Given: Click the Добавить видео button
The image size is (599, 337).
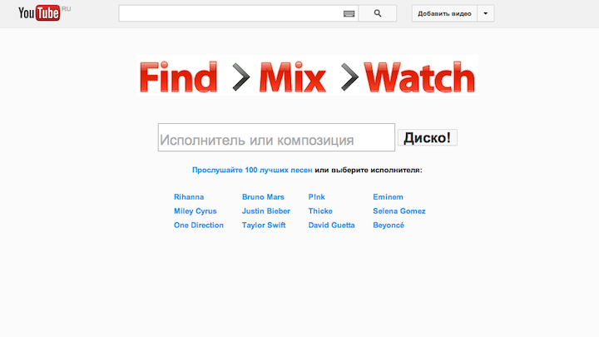Looking at the screenshot, I should (444, 13).
